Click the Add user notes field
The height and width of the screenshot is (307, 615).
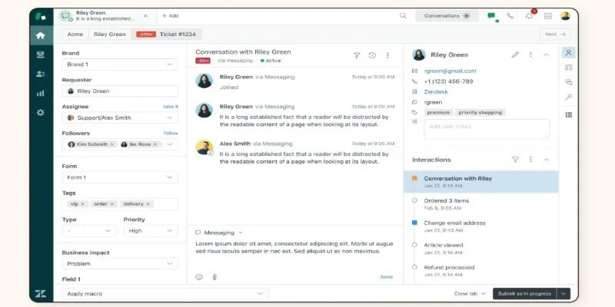pos(487,129)
